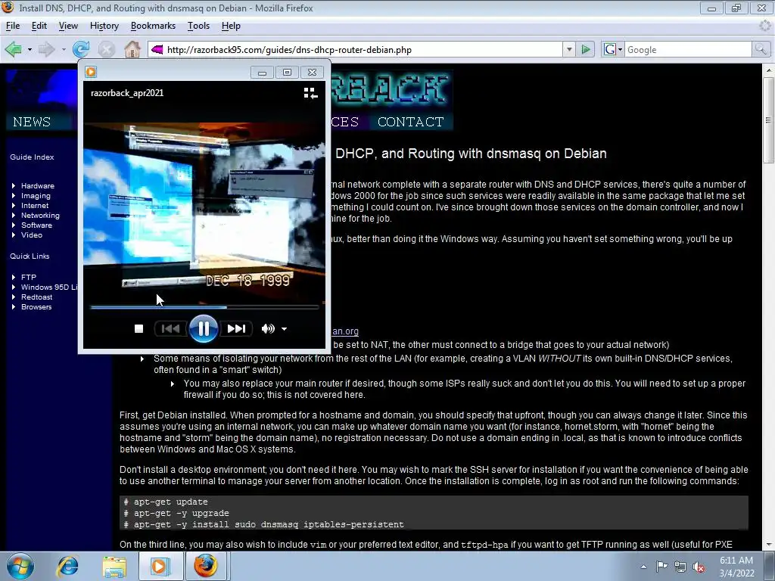Click the search magnifier icon
775x581 pixels.
[761, 49]
